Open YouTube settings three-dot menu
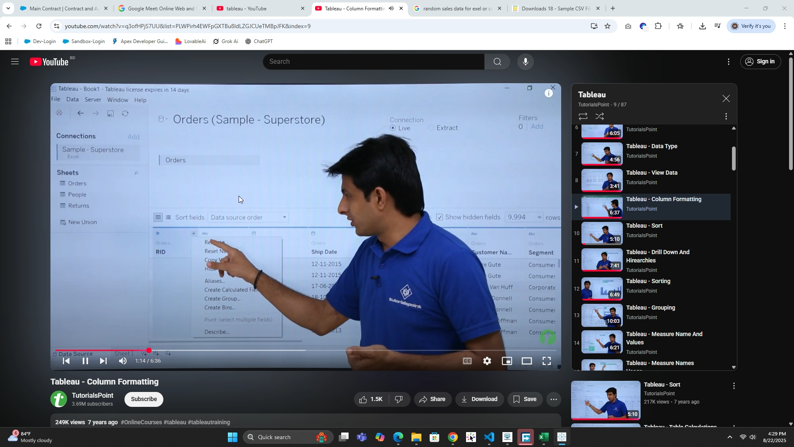Image resolution: width=794 pixels, height=447 pixels. click(x=729, y=62)
